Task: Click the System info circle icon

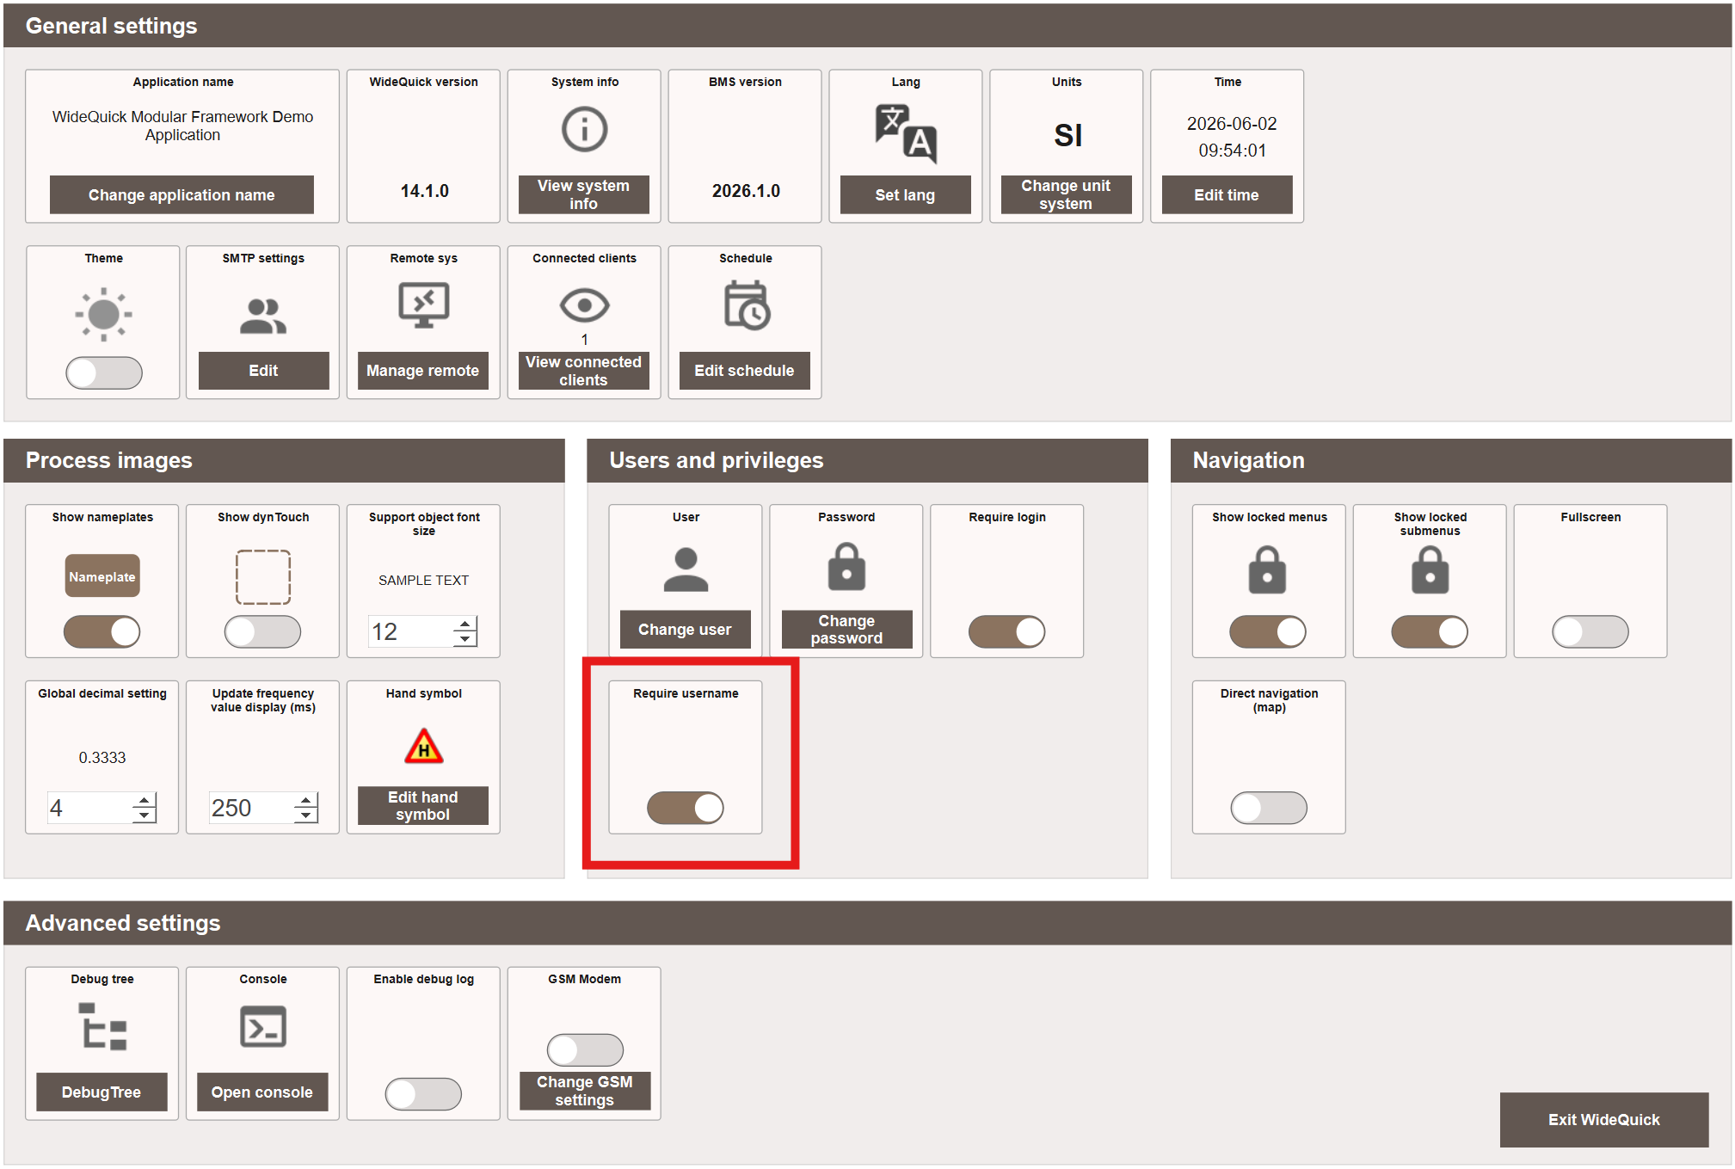Action: pos(584,130)
